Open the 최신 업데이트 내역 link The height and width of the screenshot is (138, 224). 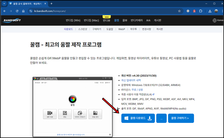coord(131,80)
